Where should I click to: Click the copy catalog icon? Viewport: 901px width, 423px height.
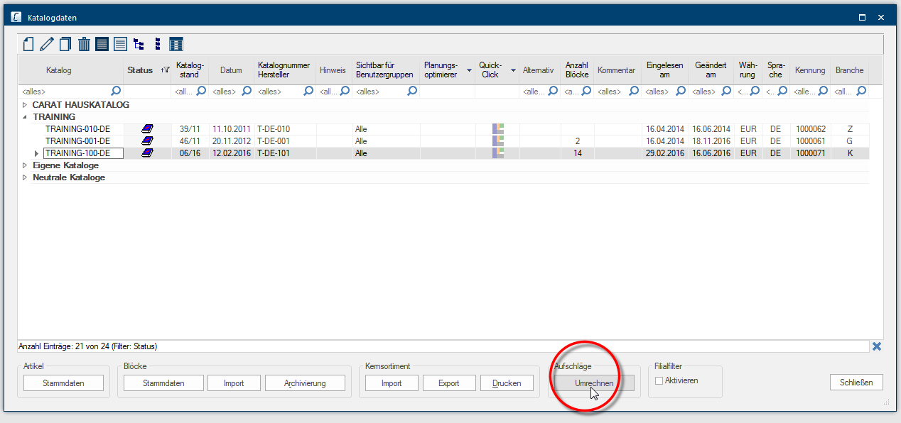pyautogui.click(x=65, y=45)
